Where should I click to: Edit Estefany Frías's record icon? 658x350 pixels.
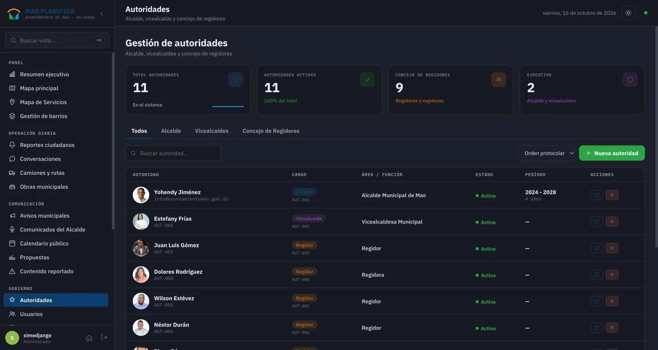click(597, 222)
